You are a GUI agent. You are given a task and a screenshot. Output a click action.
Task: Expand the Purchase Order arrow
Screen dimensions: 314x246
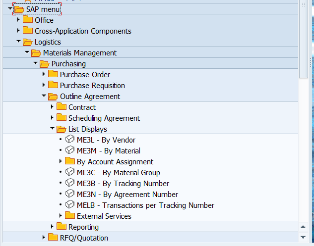(x=44, y=74)
